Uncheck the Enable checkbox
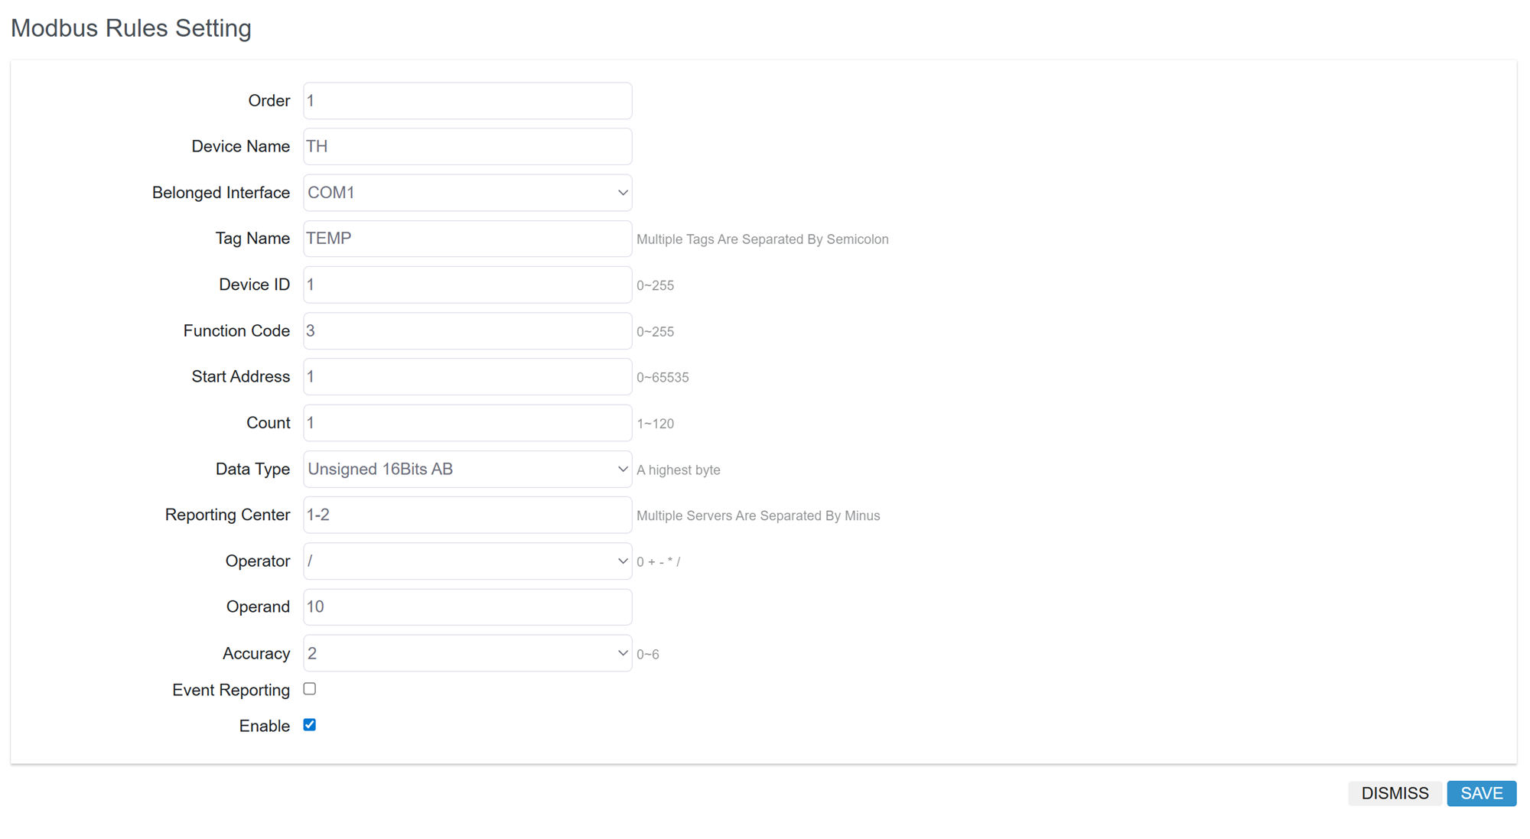1530x839 pixels. [310, 725]
